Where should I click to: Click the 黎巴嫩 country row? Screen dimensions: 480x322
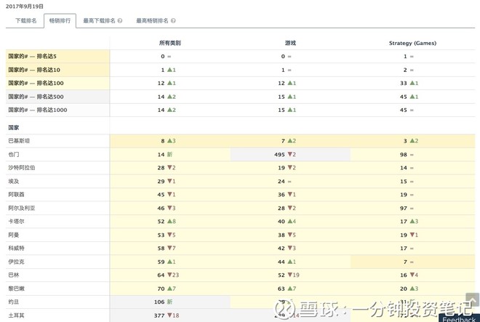pos(240,289)
